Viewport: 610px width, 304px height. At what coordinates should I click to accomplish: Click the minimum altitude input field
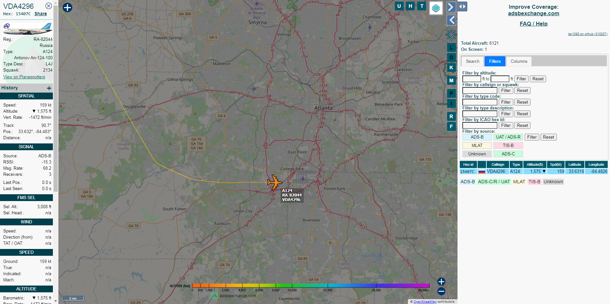pos(471,79)
